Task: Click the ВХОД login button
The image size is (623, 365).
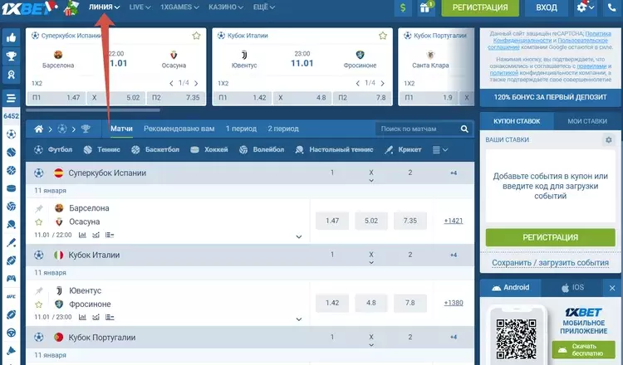Action: pyautogui.click(x=547, y=7)
